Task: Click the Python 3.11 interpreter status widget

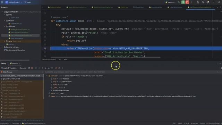Action: (x=211, y=124)
